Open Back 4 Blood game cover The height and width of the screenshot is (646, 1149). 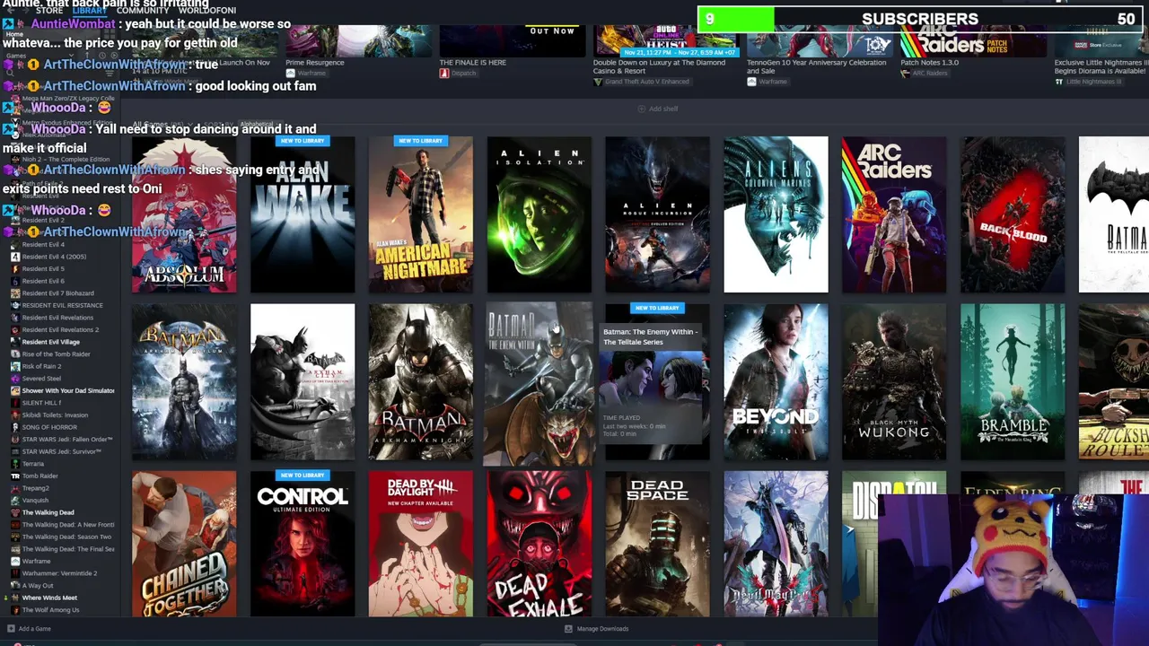(1013, 214)
